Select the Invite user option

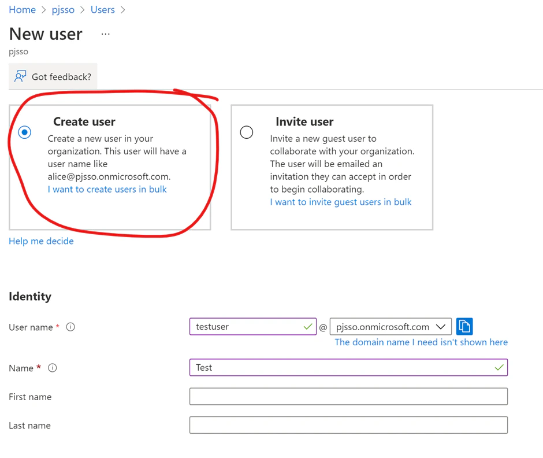[x=247, y=132]
